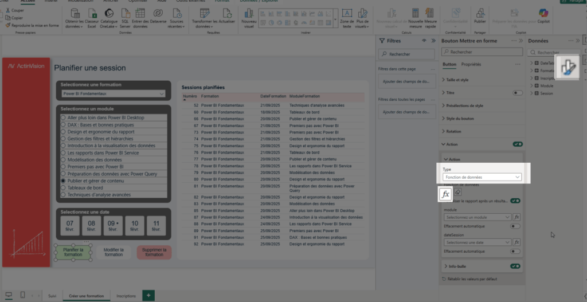This screenshot has height=302, width=587.
Task: Toggle the Titre switch on
Action: pyautogui.click(x=517, y=92)
